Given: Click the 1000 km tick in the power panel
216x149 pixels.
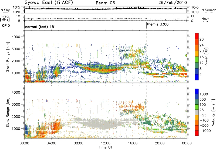Looking at the screenshot, I should click(x=16, y=73).
